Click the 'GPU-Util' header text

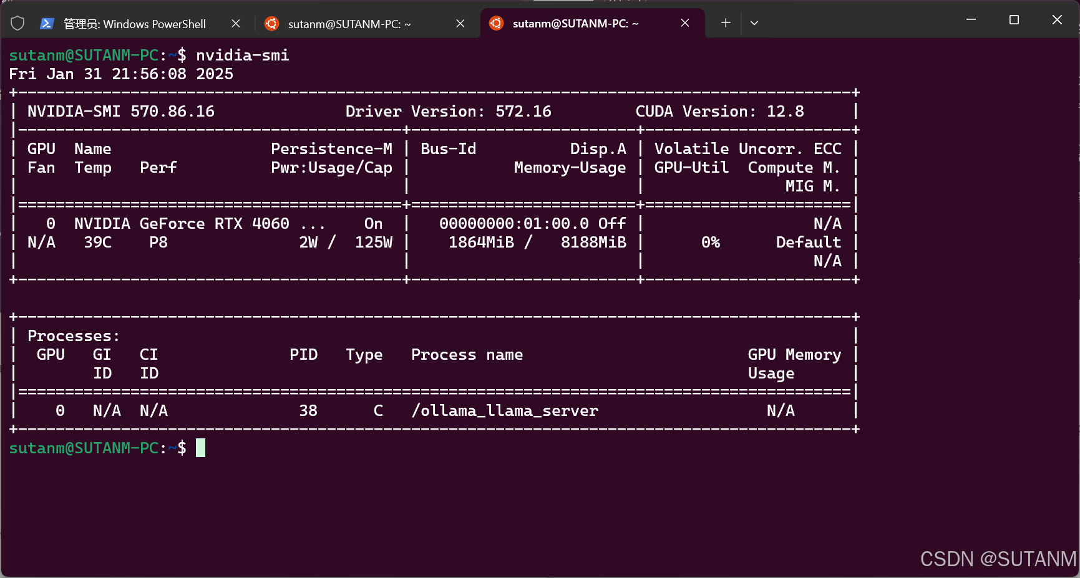pyautogui.click(x=691, y=168)
